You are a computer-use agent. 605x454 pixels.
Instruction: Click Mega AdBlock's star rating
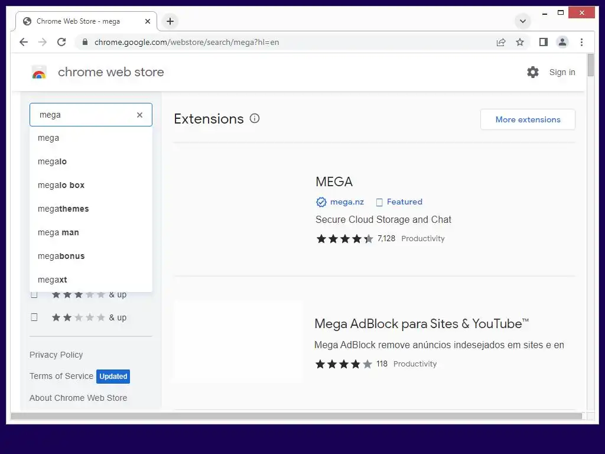pyautogui.click(x=344, y=364)
